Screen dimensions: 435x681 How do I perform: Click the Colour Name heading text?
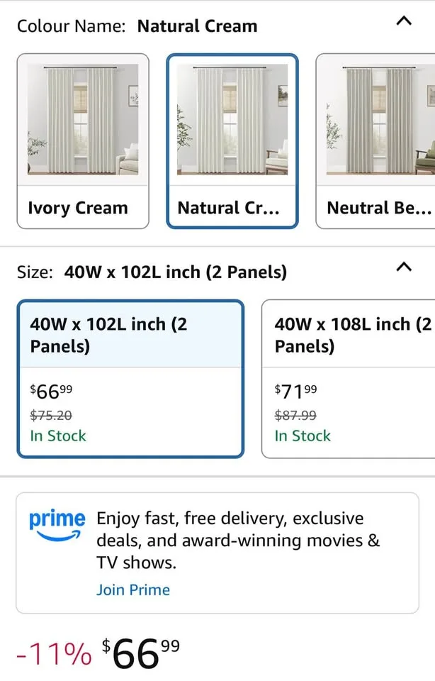click(x=67, y=26)
